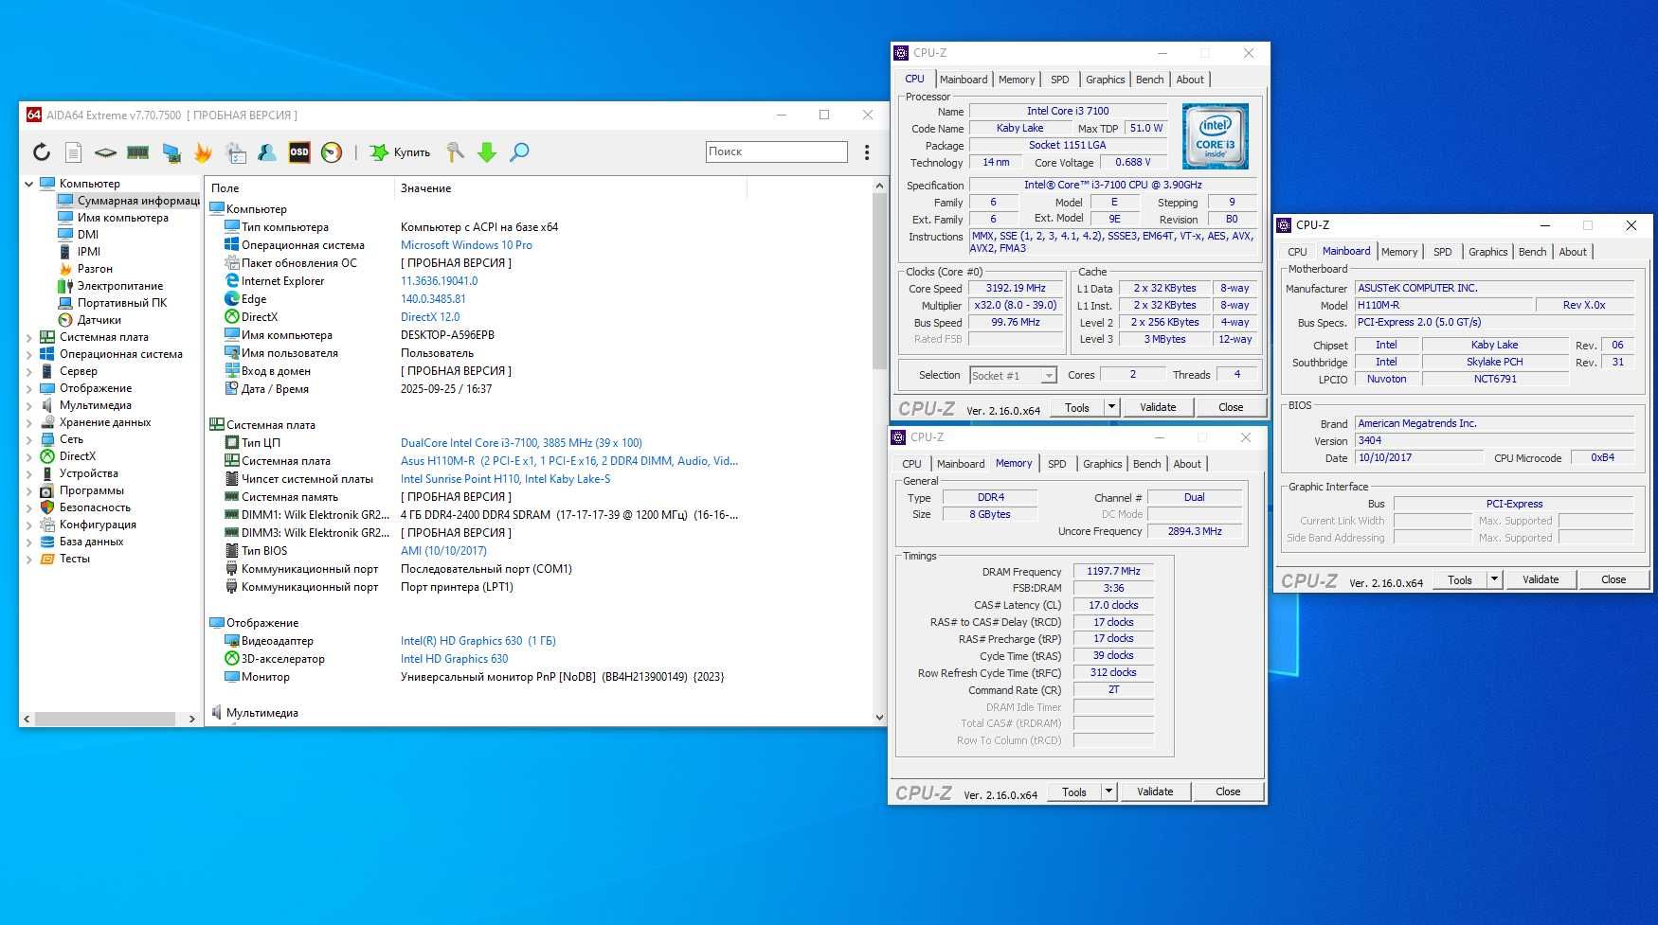Open SPD tab in CPU-Z Memory window
Viewport: 1658px width, 925px height.
click(x=1056, y=464)
